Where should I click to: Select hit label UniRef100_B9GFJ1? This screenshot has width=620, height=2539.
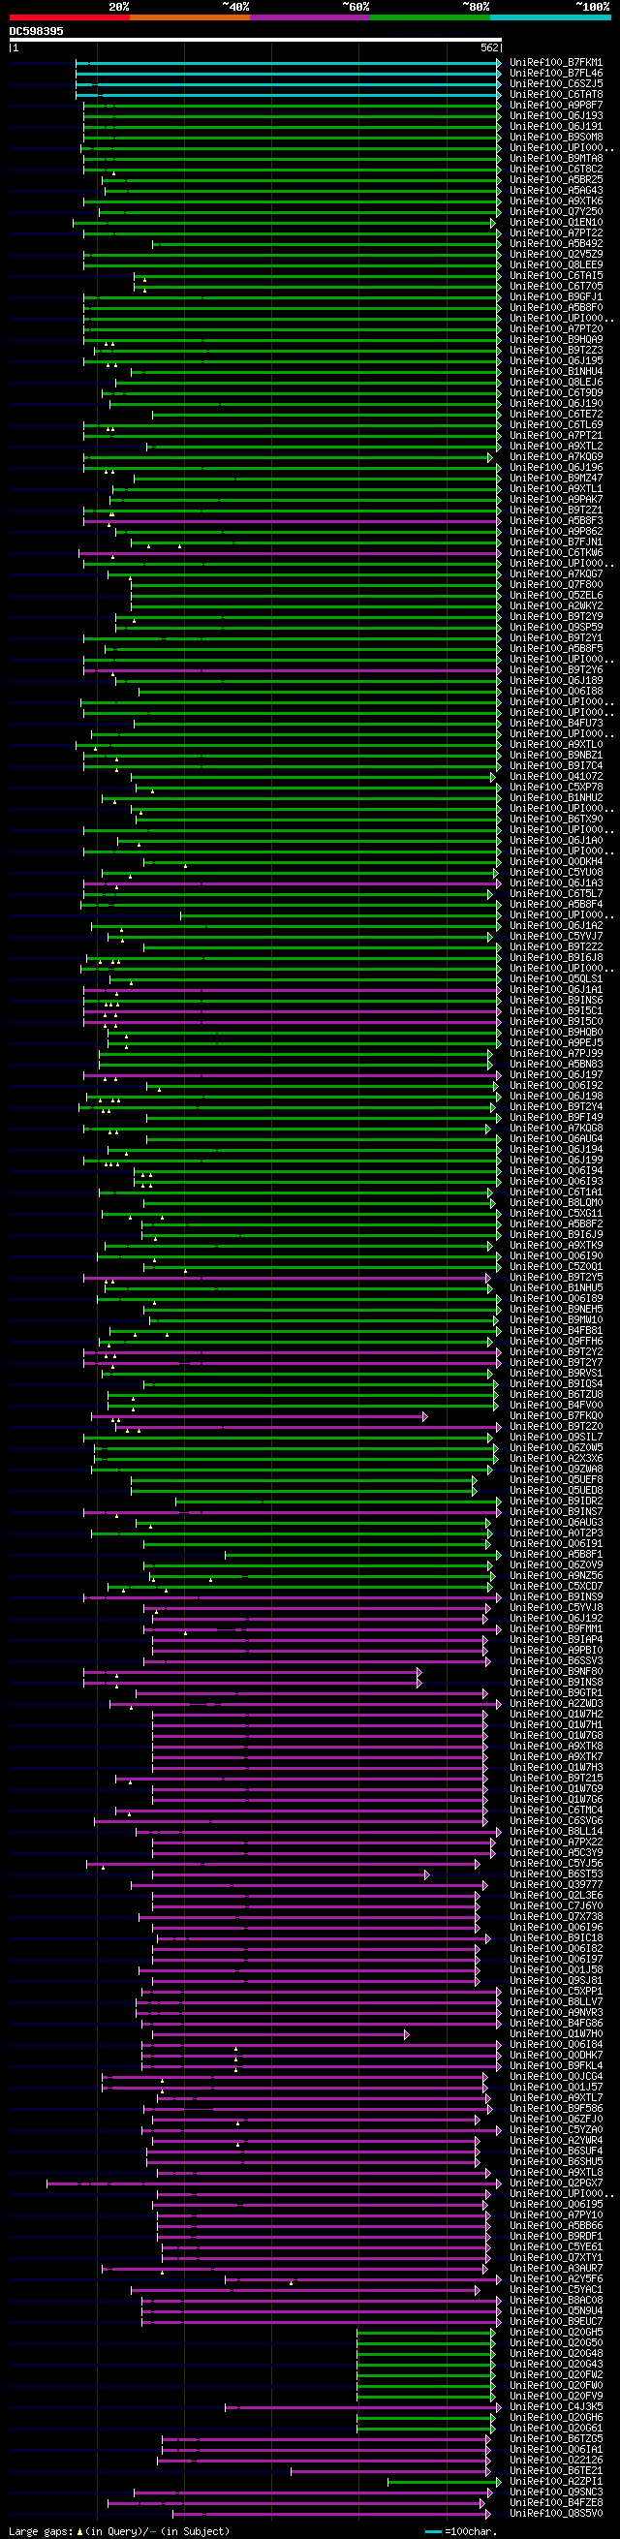556,297
